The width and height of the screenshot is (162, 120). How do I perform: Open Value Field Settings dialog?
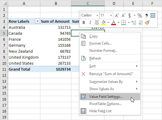click(110, 97)
